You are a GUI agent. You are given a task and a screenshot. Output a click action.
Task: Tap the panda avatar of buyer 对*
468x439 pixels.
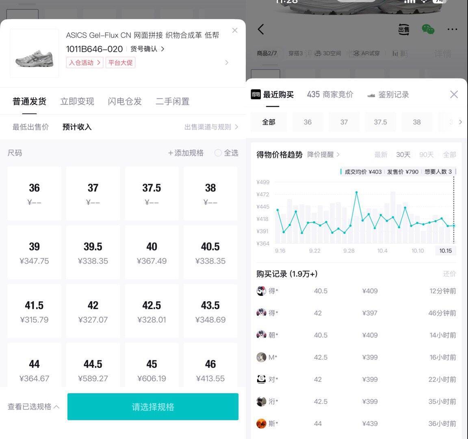click(x=261, y=379)
